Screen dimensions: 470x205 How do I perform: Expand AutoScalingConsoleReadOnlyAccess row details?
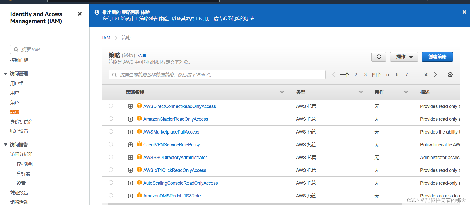(x=131, y=183)
